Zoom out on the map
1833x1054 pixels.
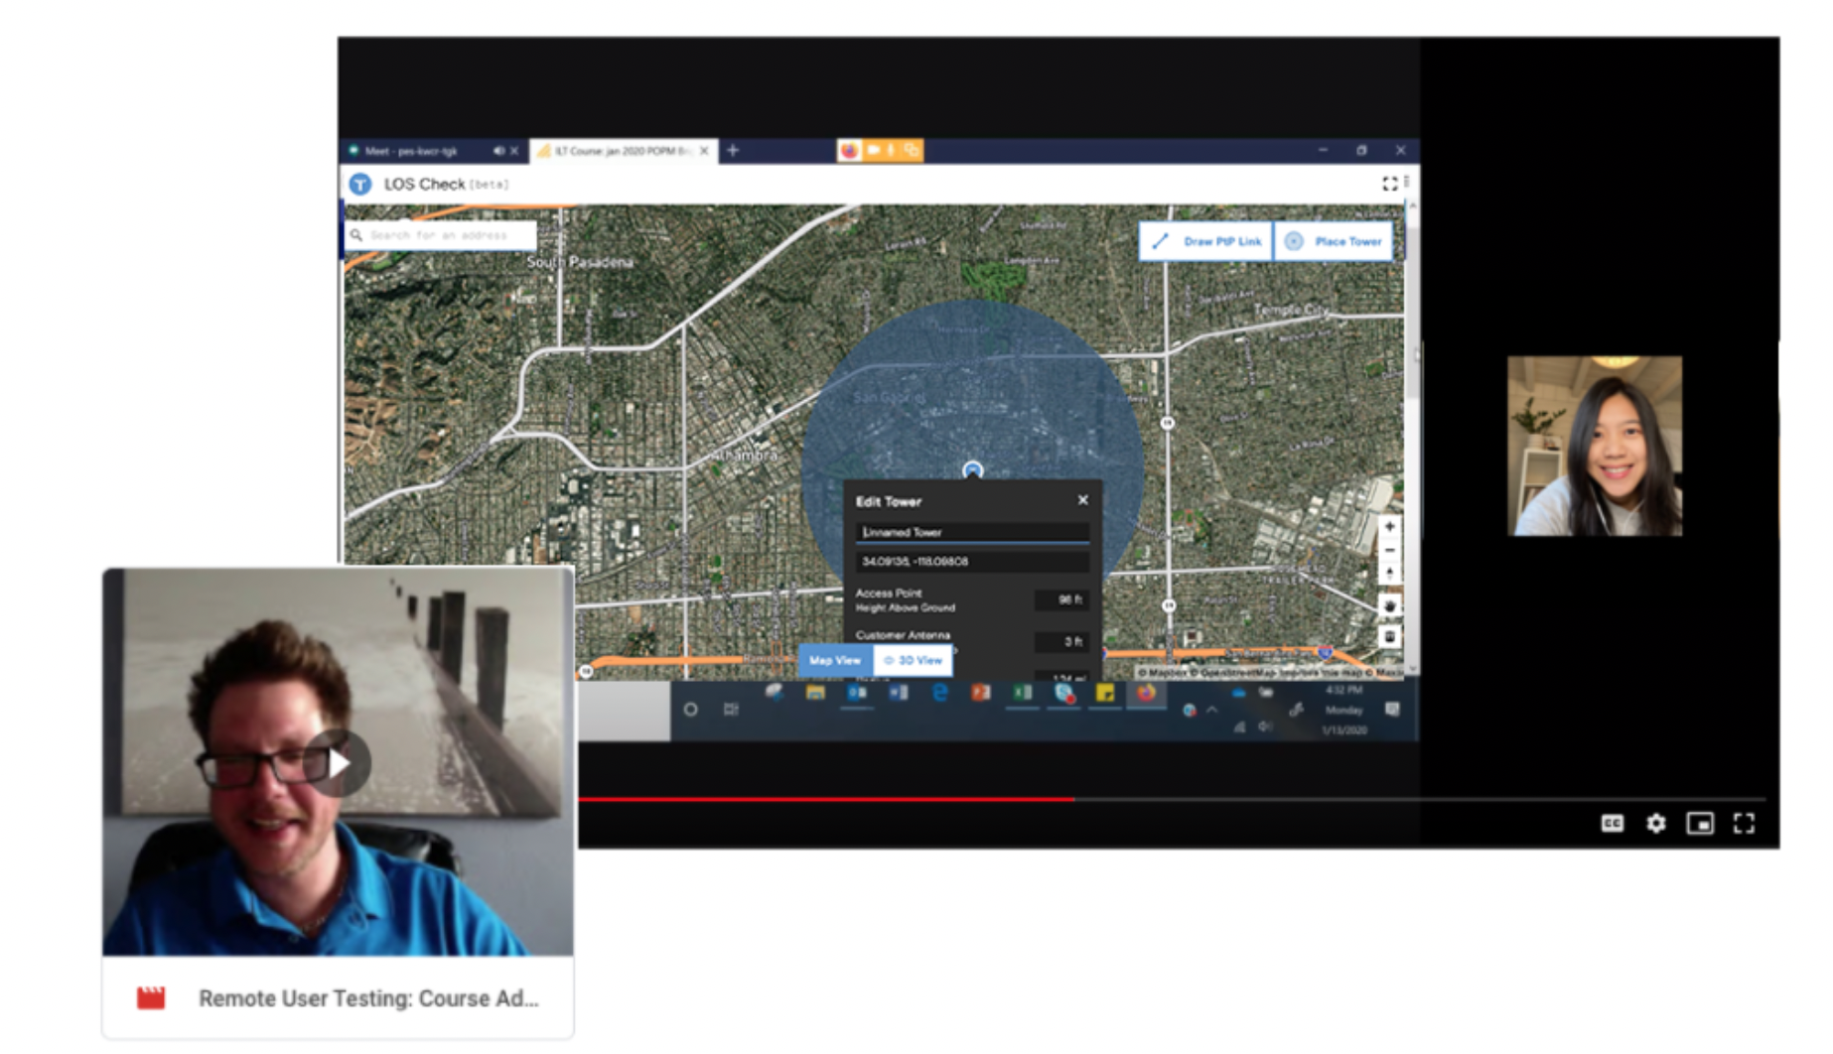point(1389,550)
